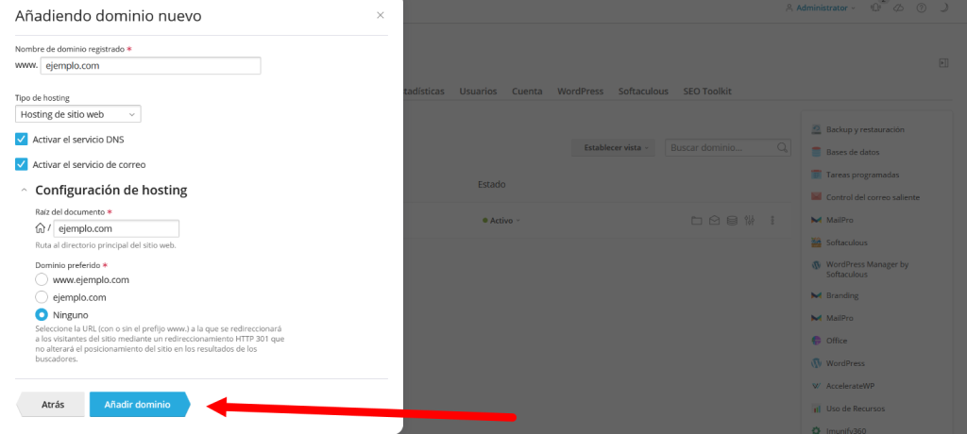This screenshot has width=967, height=434.
Task: Open the Usuarios tab
Action: tap(478, 92)
